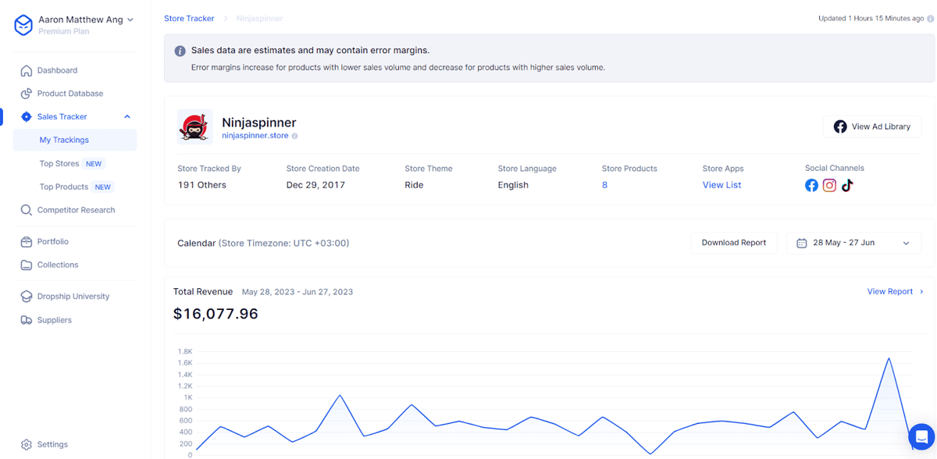
Task: Click the info icon beside ninjaspinner.store
Action: (294, 136)
